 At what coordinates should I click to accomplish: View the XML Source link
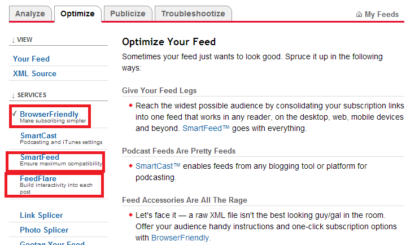click(x=34, y=73)
